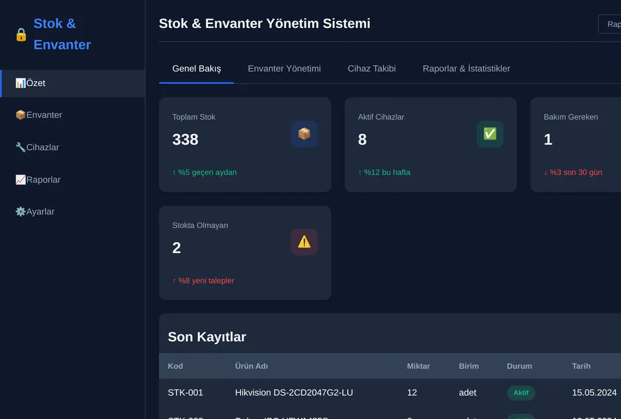621x419 pixels.
Task: Click the Durum column header
Action: pyautogui.click(x=520, y=366)
